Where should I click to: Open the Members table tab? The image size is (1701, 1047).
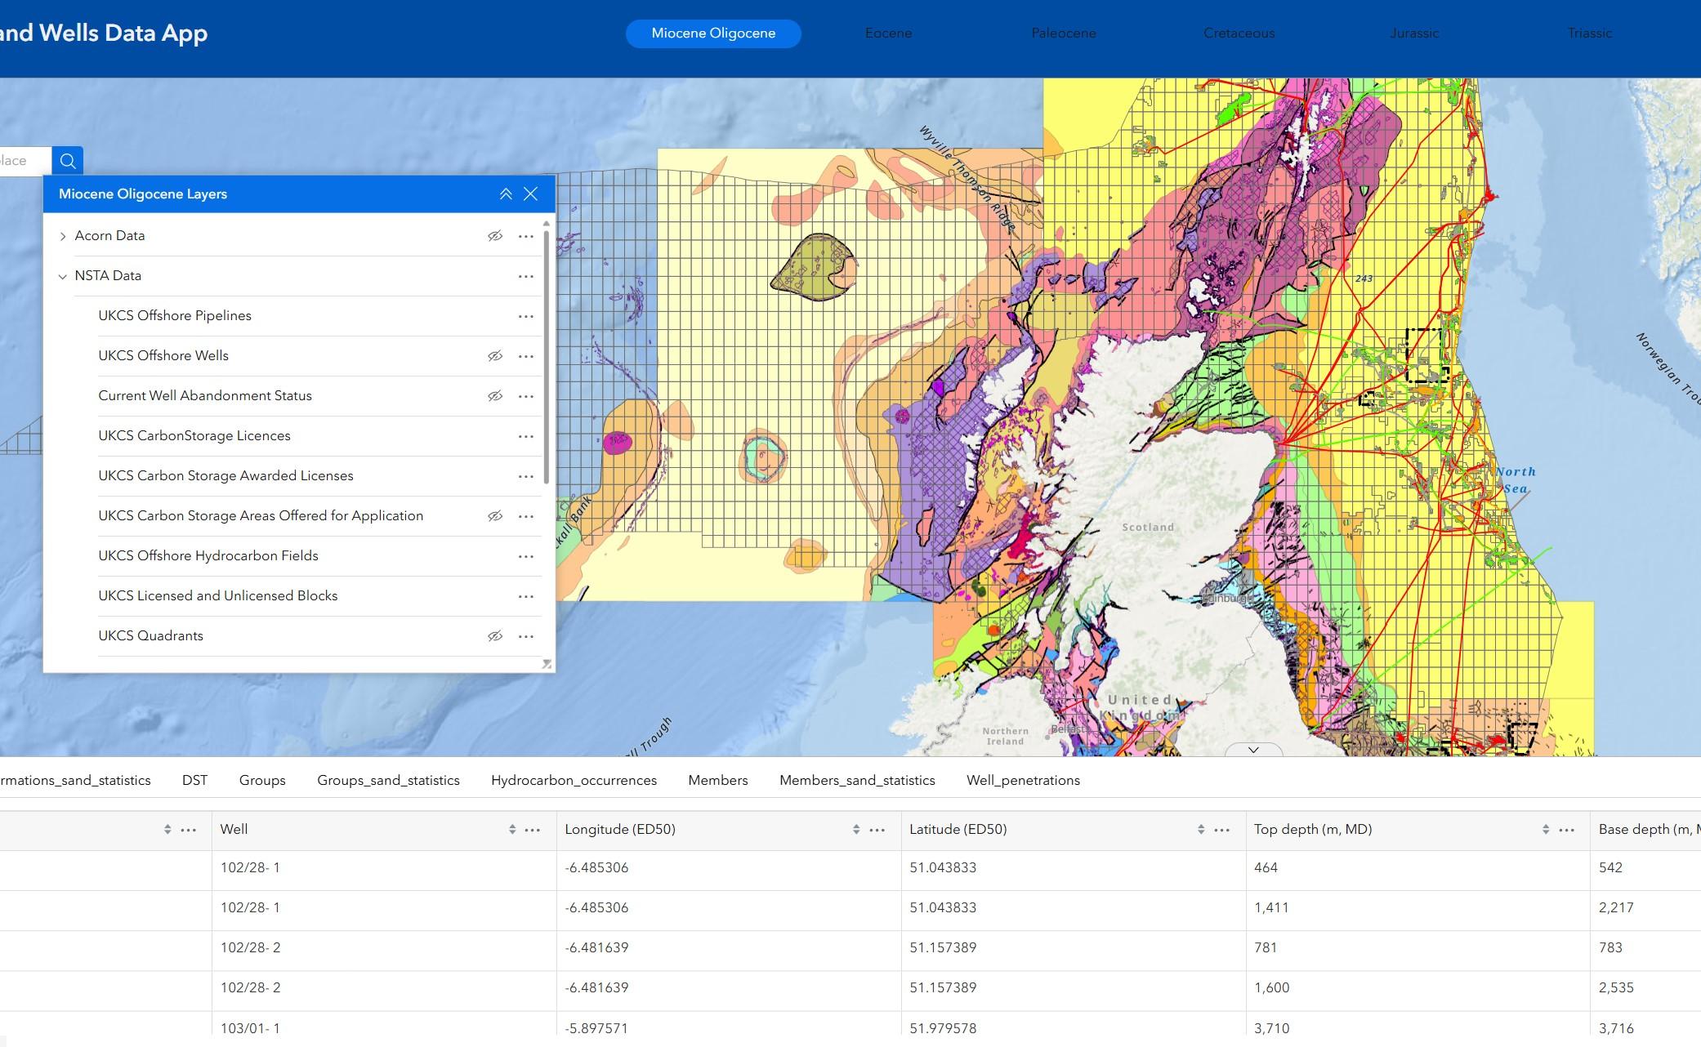pos(718,781)
